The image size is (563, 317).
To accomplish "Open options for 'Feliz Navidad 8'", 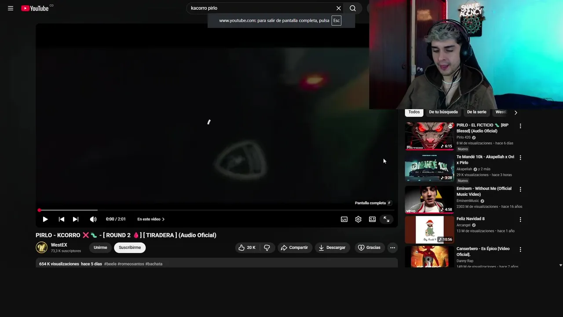I will point(520,219).
